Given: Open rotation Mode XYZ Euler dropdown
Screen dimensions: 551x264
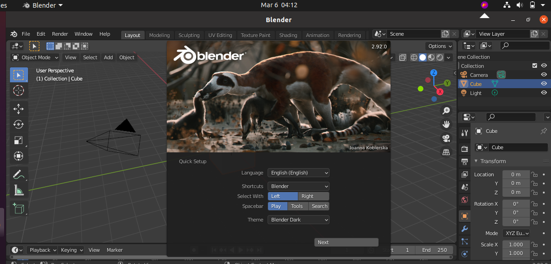Looking at the screenshot, I should point(516,233).
